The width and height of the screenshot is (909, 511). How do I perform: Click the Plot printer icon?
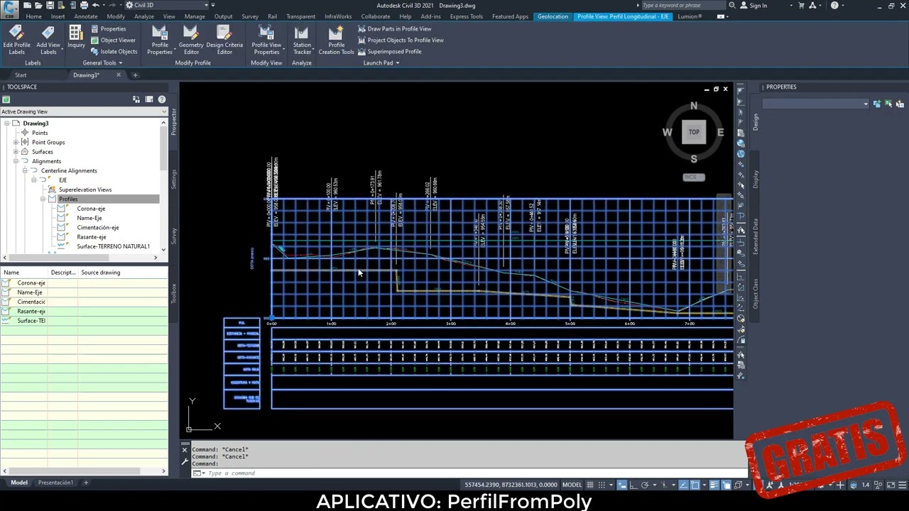coord(84,5)
